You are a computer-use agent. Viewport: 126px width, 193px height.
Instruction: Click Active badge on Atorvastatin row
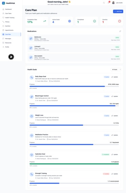117,56
